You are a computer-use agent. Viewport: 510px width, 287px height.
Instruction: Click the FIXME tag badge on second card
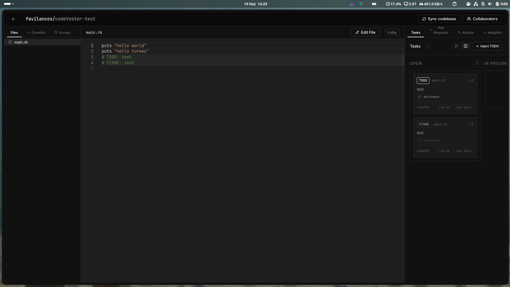[x=424, y=124]
